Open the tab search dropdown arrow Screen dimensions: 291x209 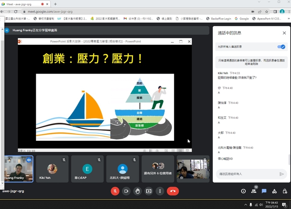tap(259, 2)
